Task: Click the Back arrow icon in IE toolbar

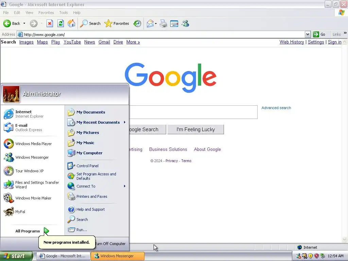Action: tap(7, 23)
